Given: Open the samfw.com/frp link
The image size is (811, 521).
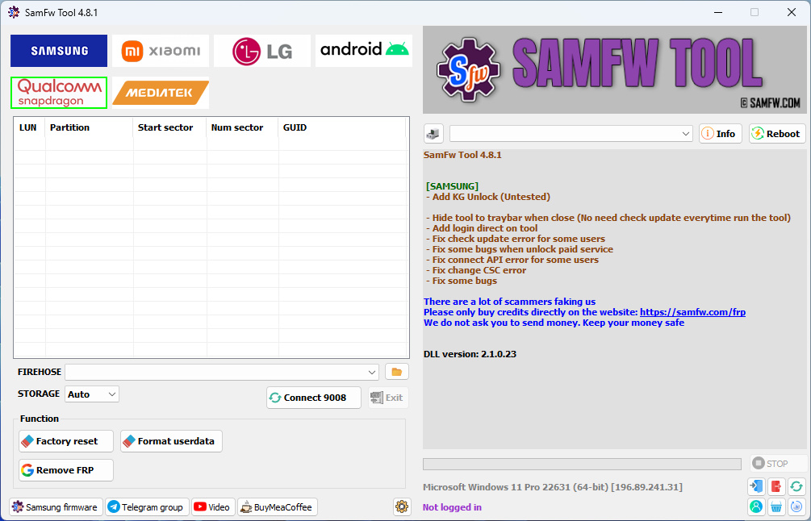Looking at the screenshot, I should click(x=692, y=312).
